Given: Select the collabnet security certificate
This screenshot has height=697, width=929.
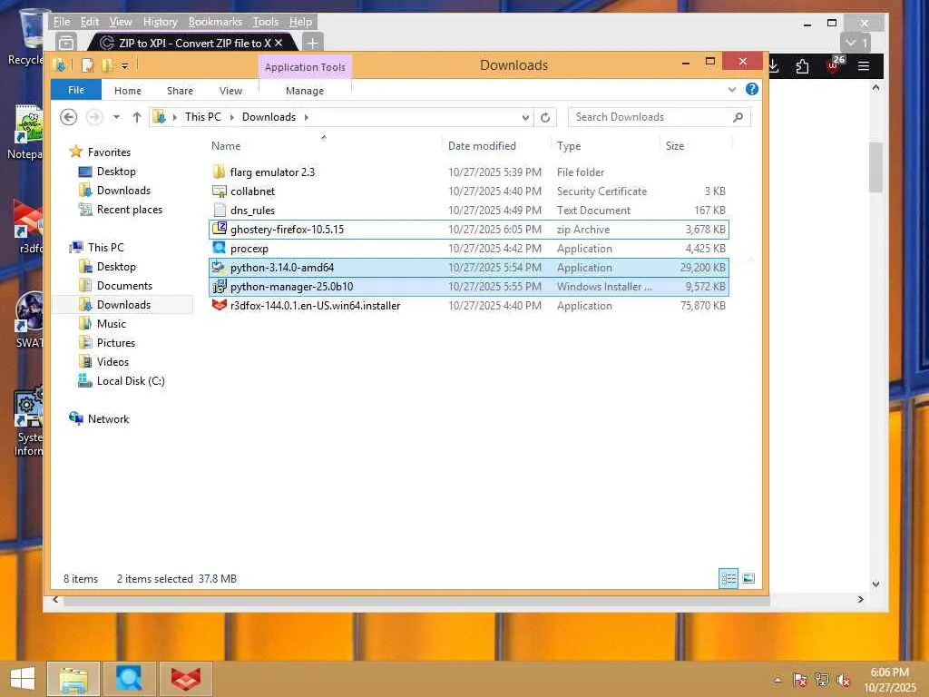Looking at the screenshot, I should [x=469, y=191].
